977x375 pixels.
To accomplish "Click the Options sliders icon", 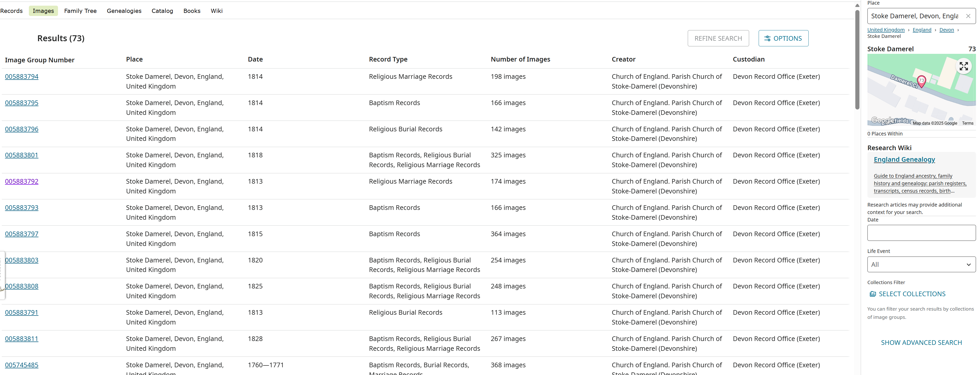I will pos(767,38).
